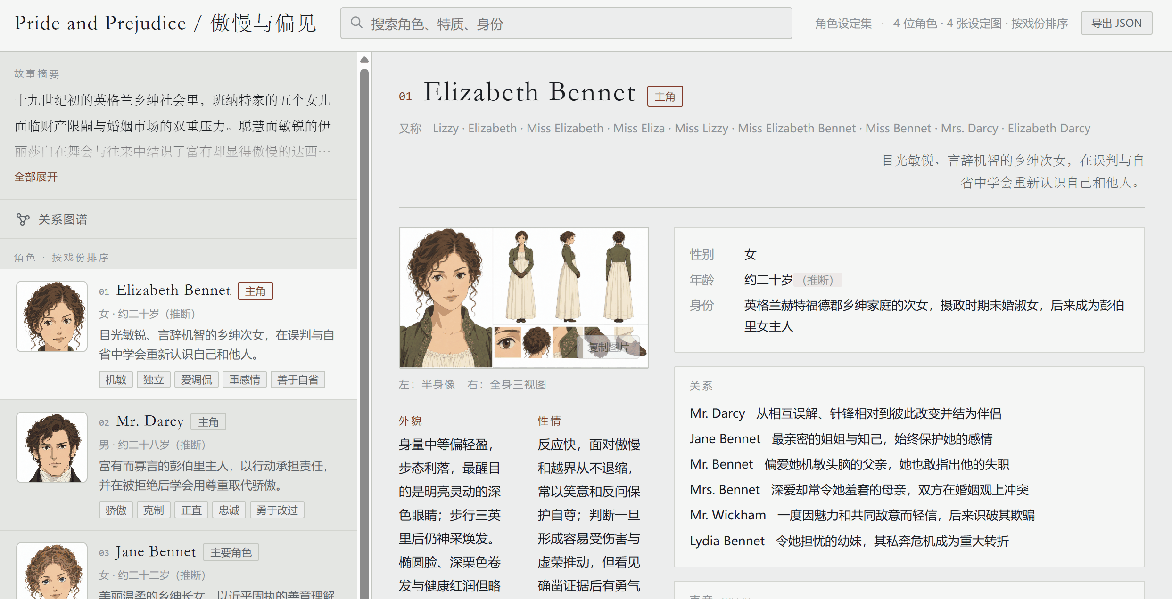Select the Elizabeth Bennet character card
The image size is (1172, 599).
point(179,334)
